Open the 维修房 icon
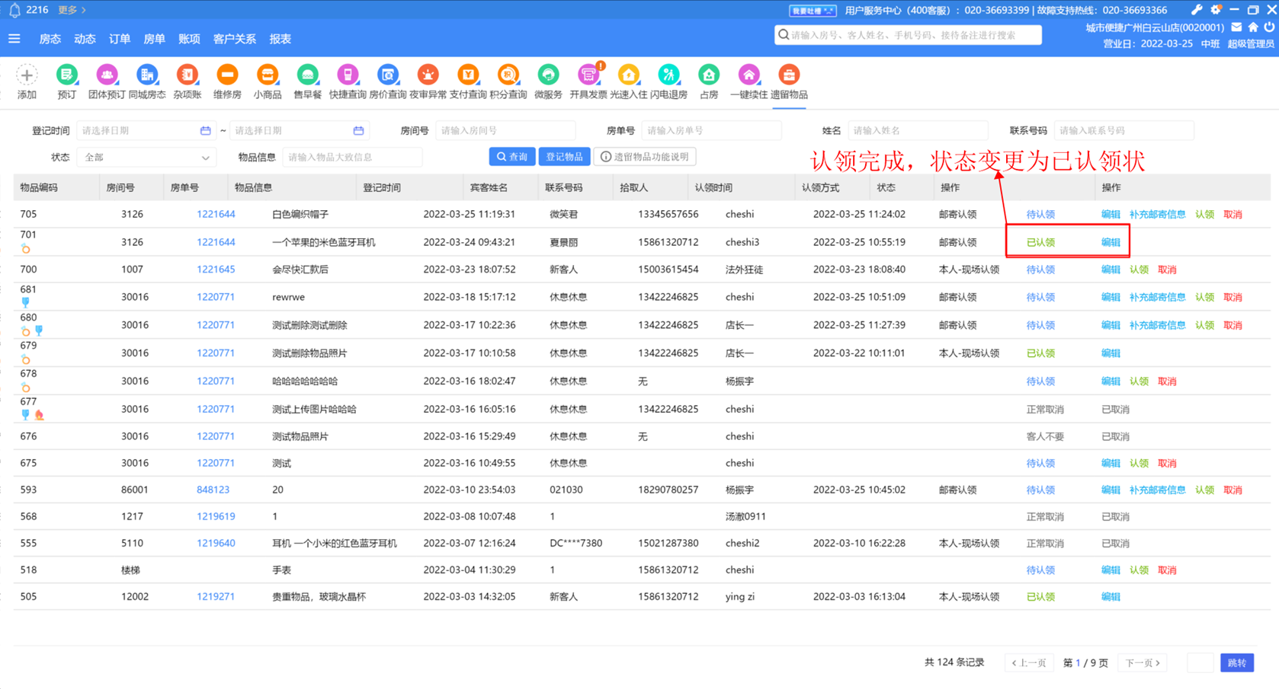 227,75
